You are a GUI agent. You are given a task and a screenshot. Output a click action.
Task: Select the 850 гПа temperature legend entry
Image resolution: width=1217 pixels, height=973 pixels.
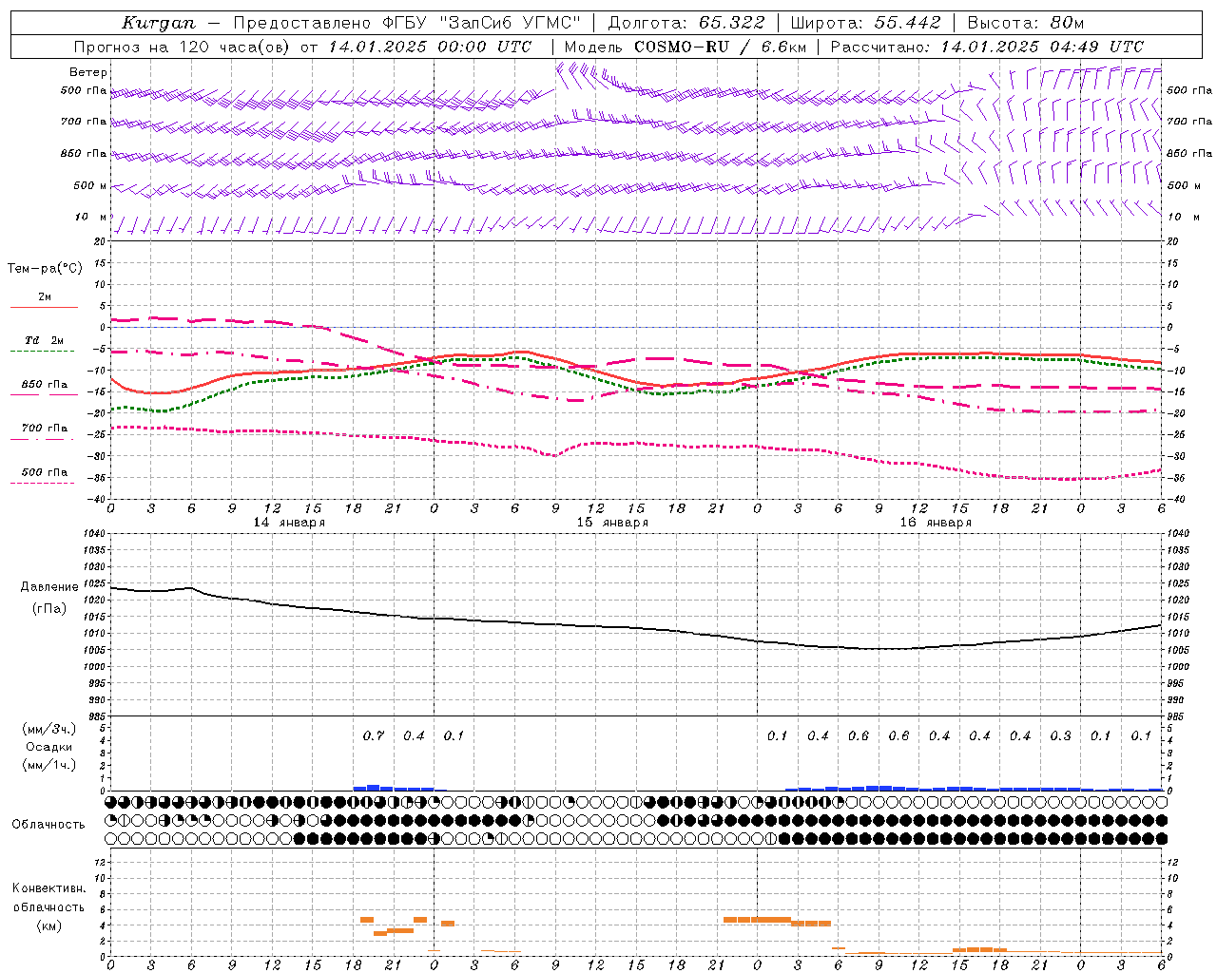[45, 385]
